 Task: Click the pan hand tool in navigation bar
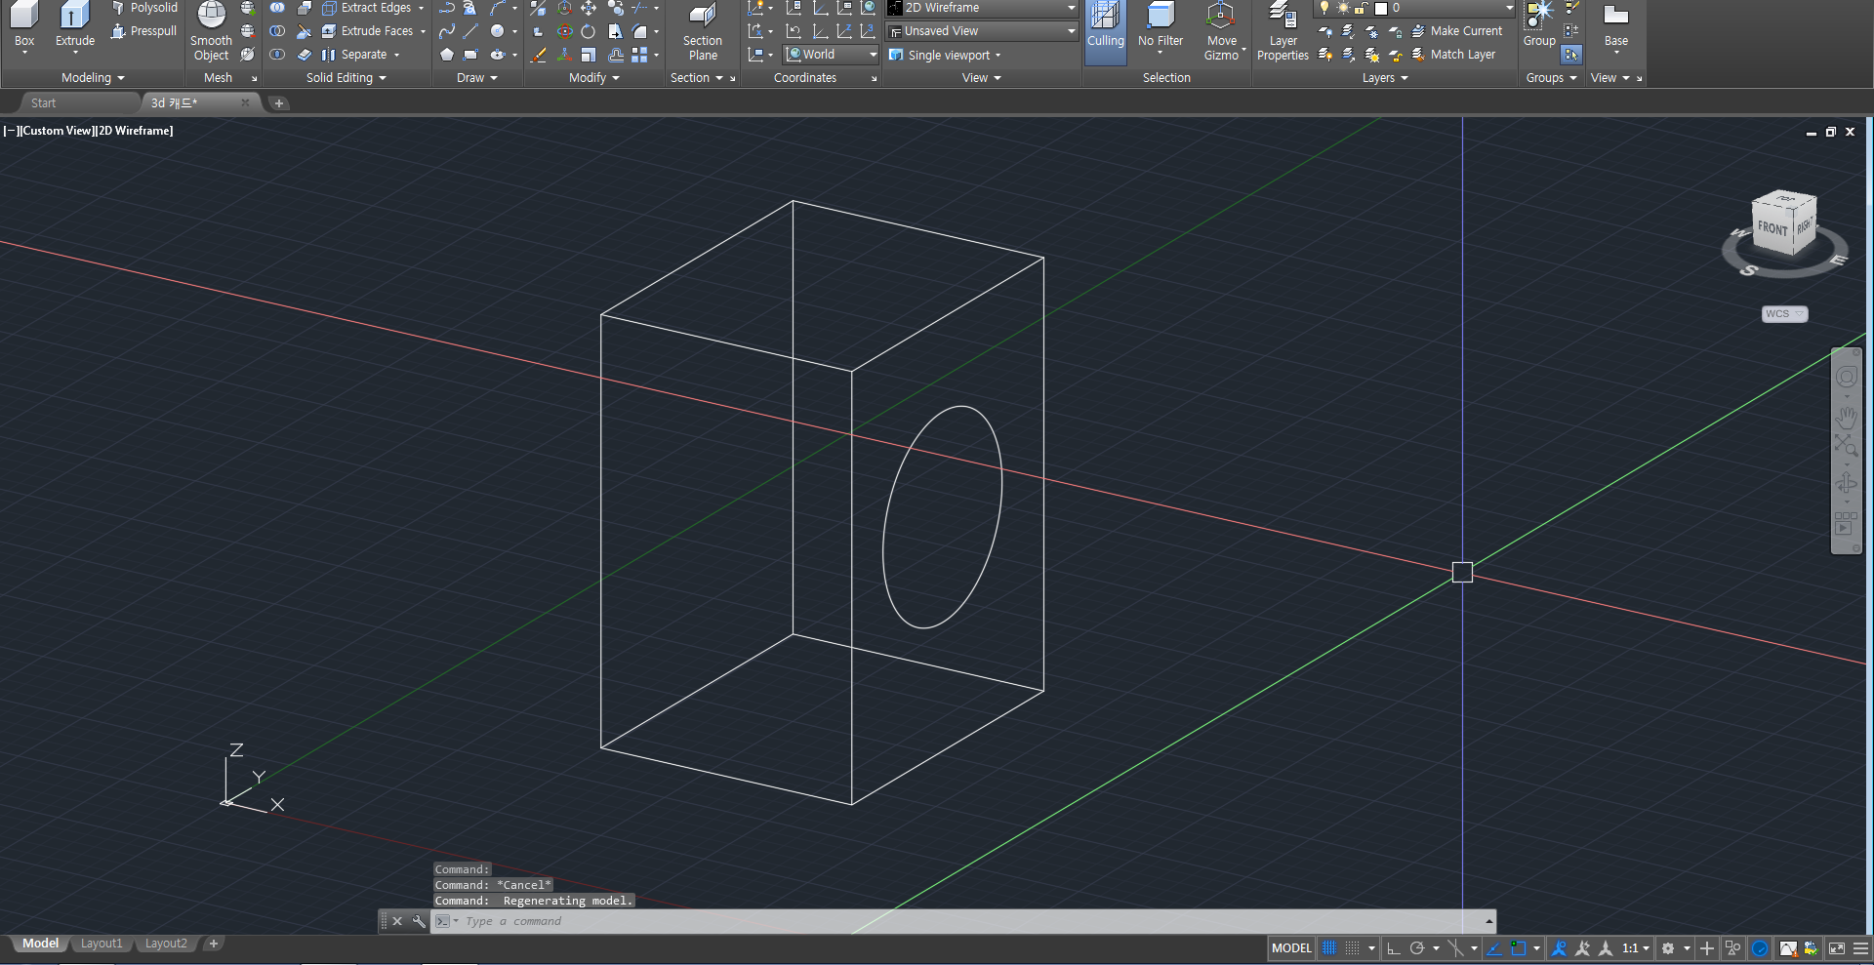[1846, 418]
